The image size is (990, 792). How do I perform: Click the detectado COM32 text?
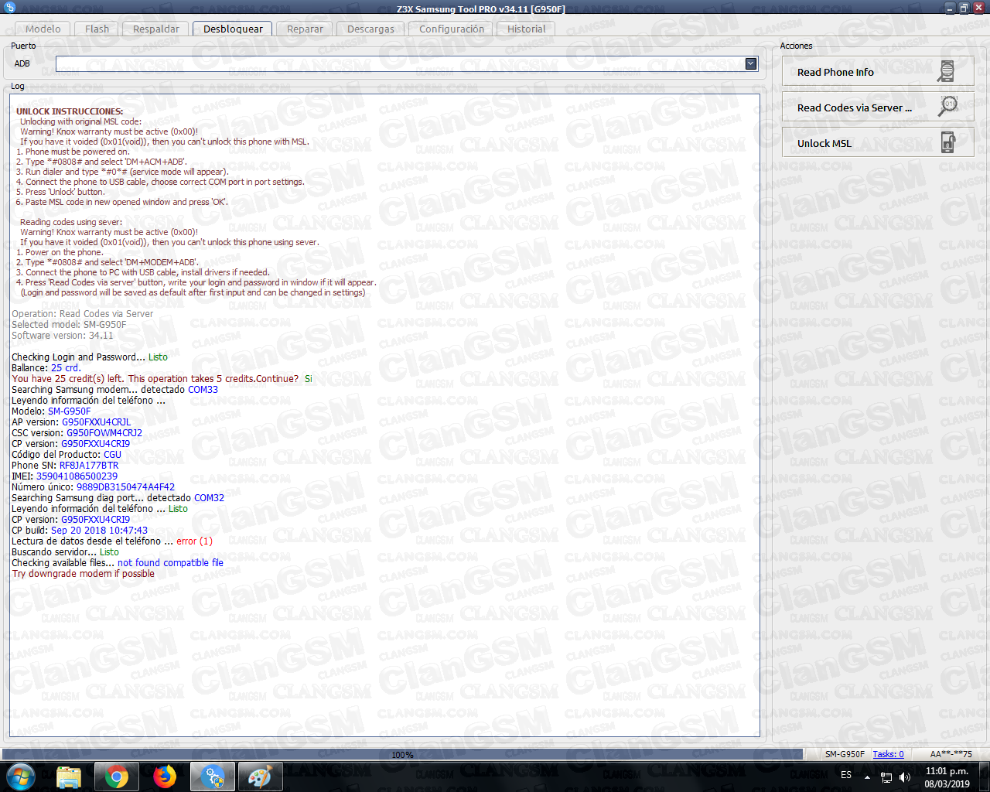pos(186,498)
